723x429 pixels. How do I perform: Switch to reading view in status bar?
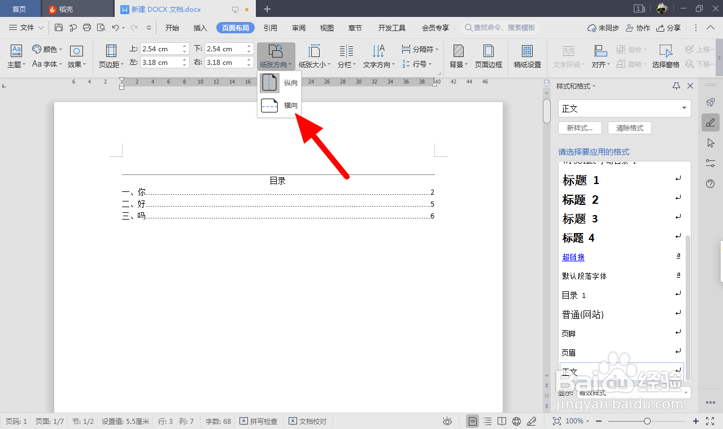point(502,421)
